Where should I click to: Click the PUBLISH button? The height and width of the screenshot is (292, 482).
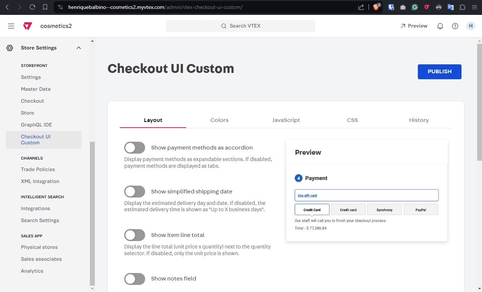439,72
